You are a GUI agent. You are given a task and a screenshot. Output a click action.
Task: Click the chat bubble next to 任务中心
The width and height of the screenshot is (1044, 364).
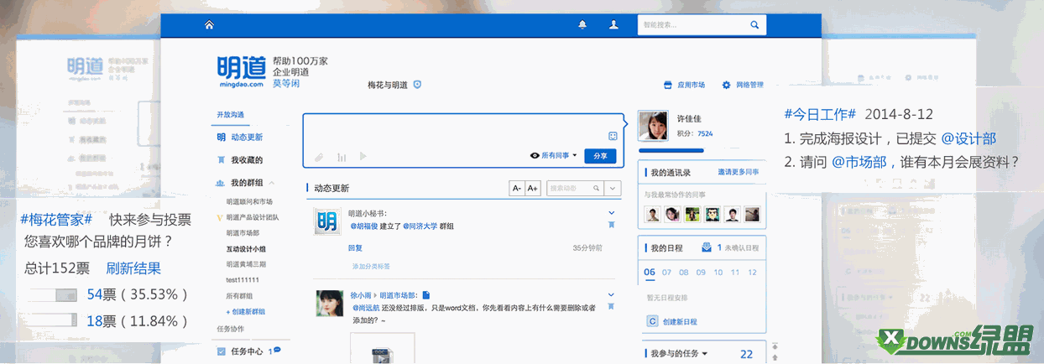click(x=277, y=350)
